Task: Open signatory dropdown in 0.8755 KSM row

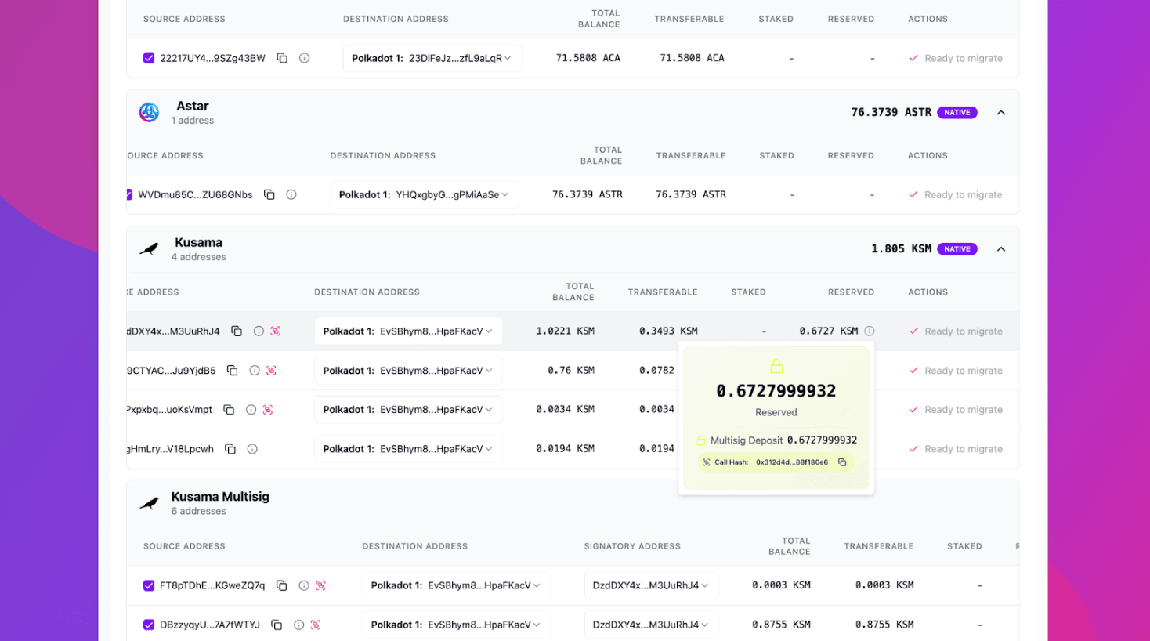Action: (x=651, y=625)
